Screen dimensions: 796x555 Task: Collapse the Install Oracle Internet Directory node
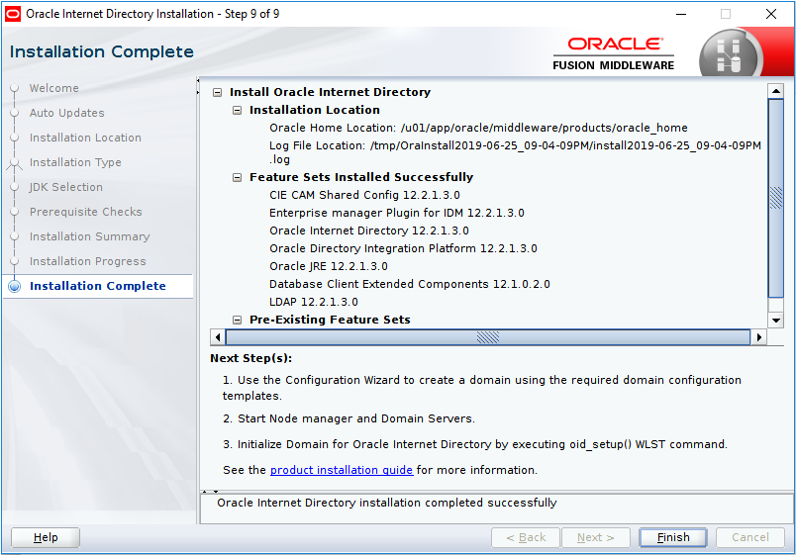tap(218, 92)
